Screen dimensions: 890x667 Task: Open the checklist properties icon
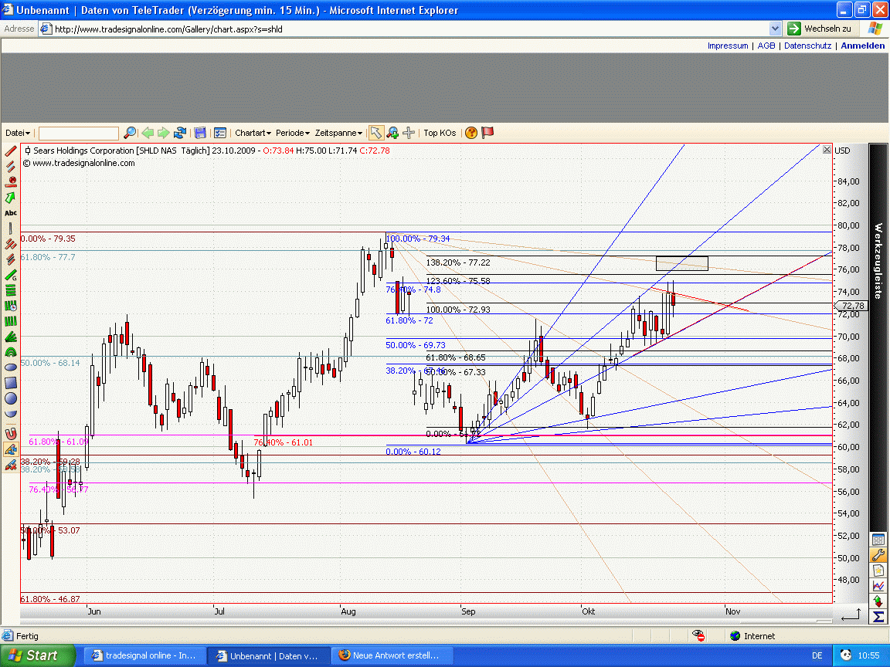pyautogui.click(x=220, y=133)
